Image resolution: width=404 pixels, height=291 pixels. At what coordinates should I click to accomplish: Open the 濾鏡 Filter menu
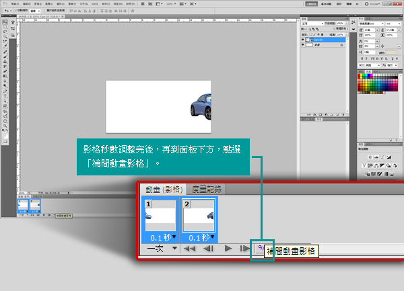72,4
